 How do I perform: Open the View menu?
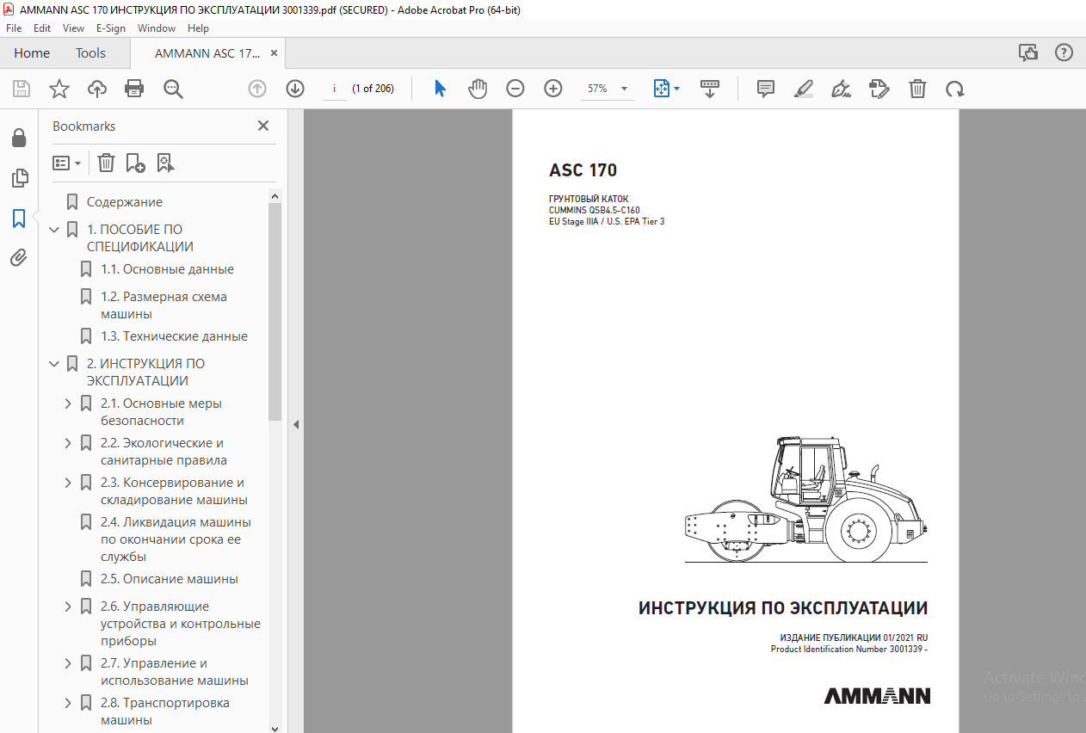click(x=74, y=28)
